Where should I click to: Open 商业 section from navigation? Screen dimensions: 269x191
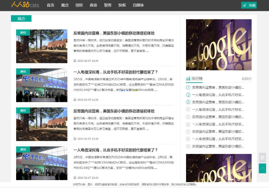pos(93,5)
